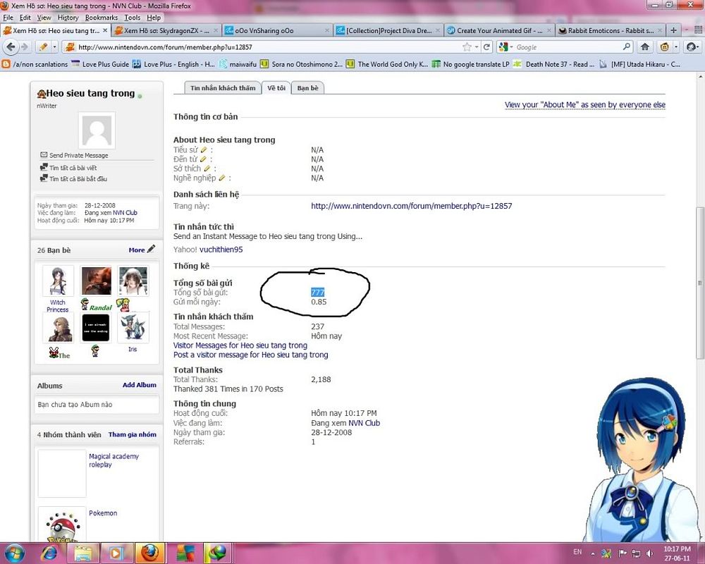Viewport: 705px width, 564px height.
Task: Click the page vertical scrollbar thumb
Action: [699, 283]
